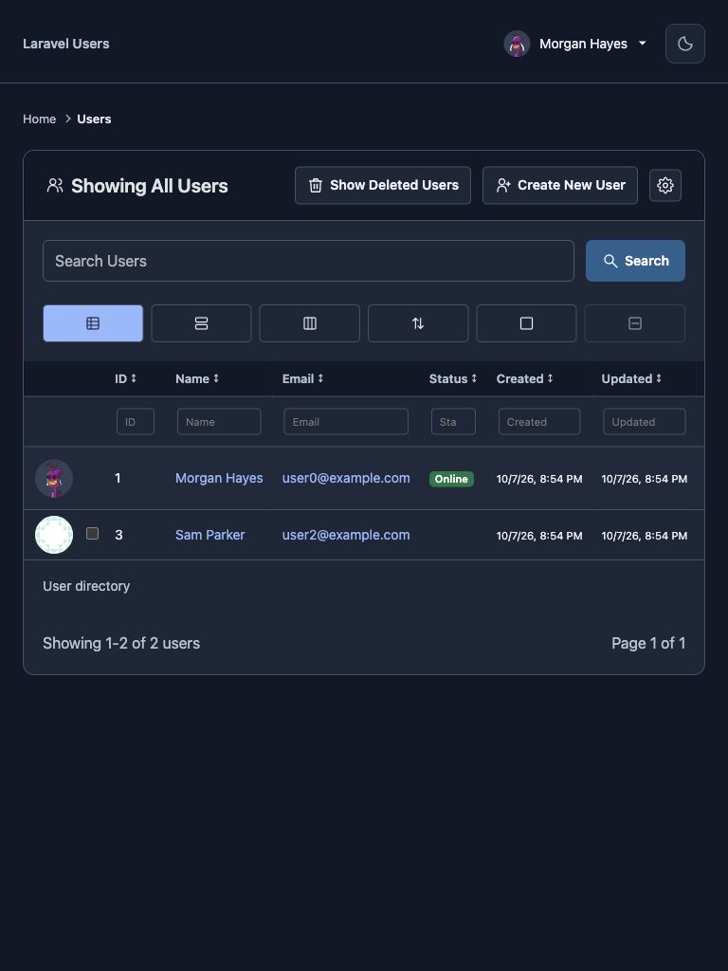This screenshot has width=728, height=971.
Task: Sort by Status column arrows
Action: pyautogui.click(x=474, y=378)
